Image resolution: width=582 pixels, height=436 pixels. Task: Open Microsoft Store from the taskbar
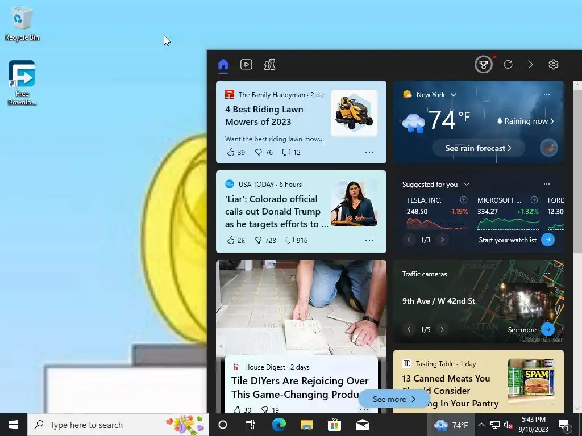tap(334, 425)
